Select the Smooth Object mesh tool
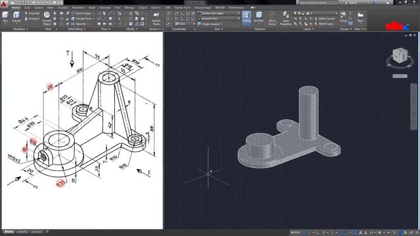This screenshot has width=420, height=236. tap(47, 18)
